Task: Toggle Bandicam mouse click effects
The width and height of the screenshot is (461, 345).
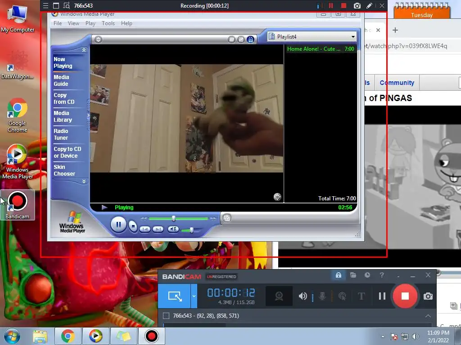Action: (342, 296)
